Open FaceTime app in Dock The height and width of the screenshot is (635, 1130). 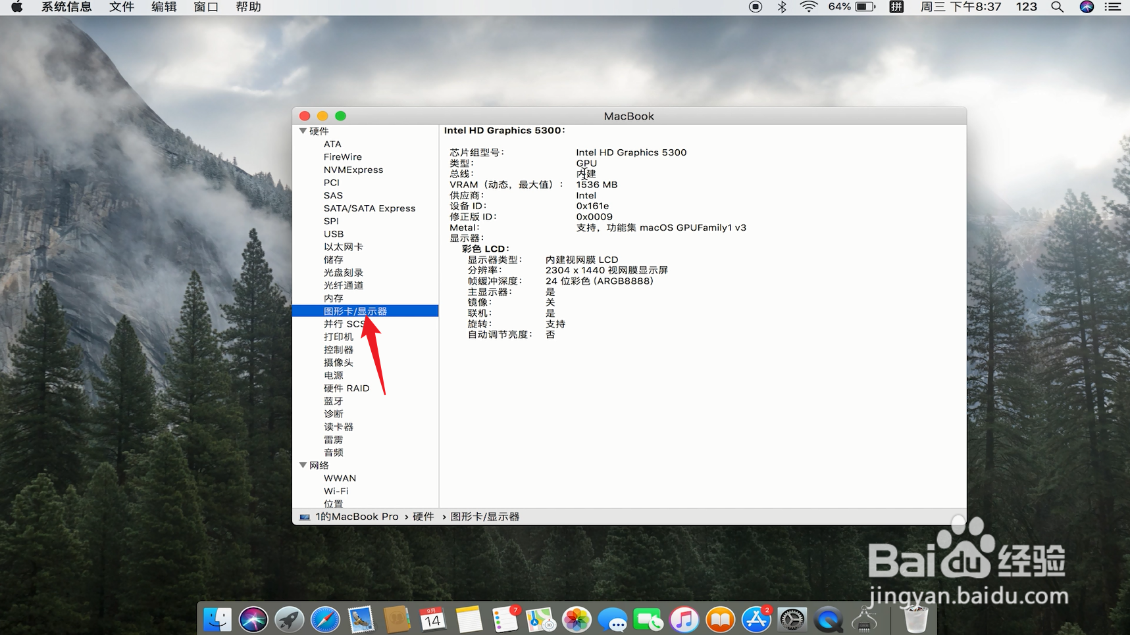point(648,619)
